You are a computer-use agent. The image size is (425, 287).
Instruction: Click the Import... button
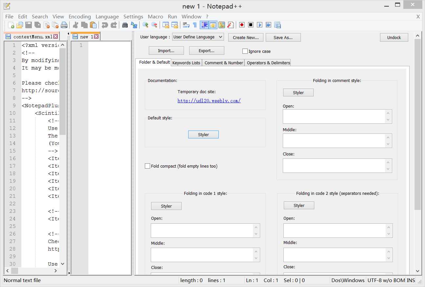[166, 51]
